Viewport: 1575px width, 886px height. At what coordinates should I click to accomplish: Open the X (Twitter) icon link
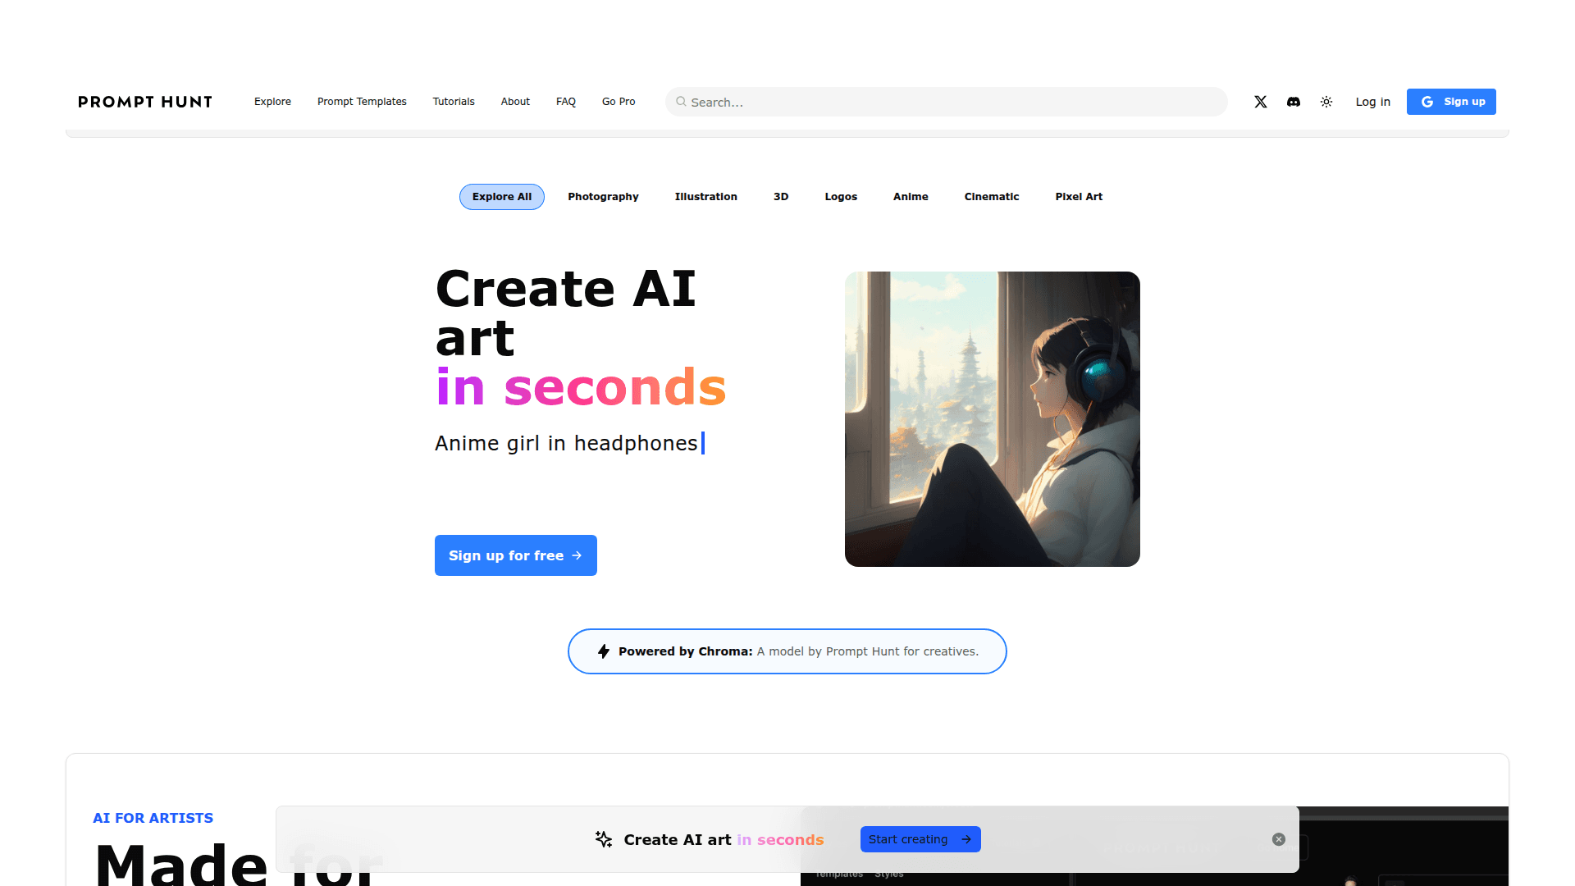tap(1261, 102)
